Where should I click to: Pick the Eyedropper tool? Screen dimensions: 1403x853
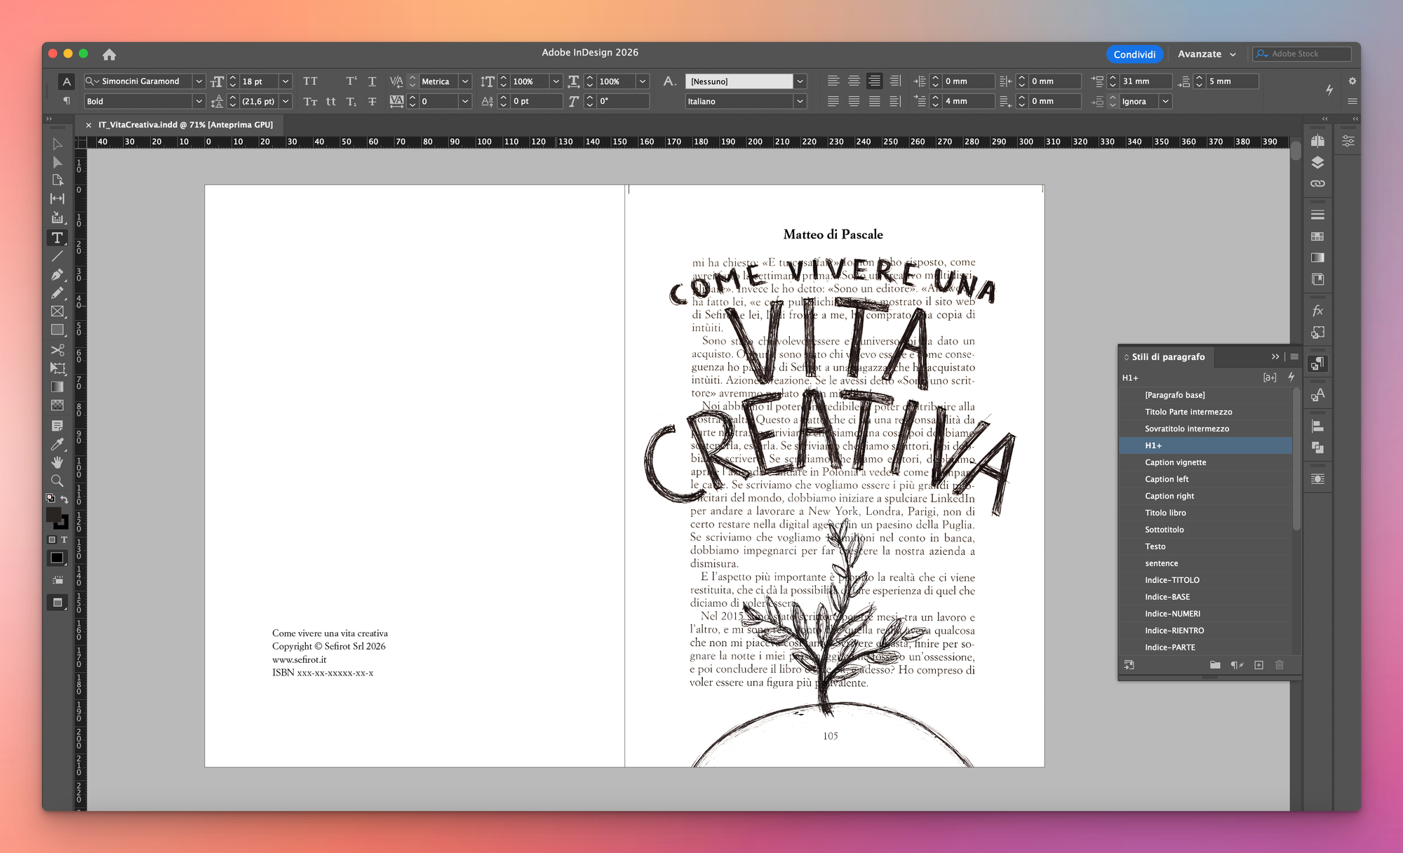coord(58,444)
